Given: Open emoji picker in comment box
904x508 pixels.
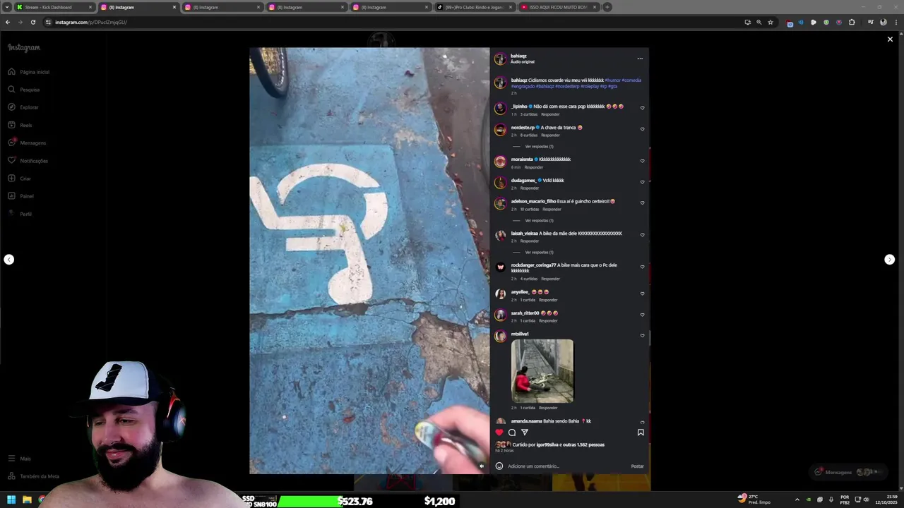Looking at the screenshot, I should tap(499, 466).
